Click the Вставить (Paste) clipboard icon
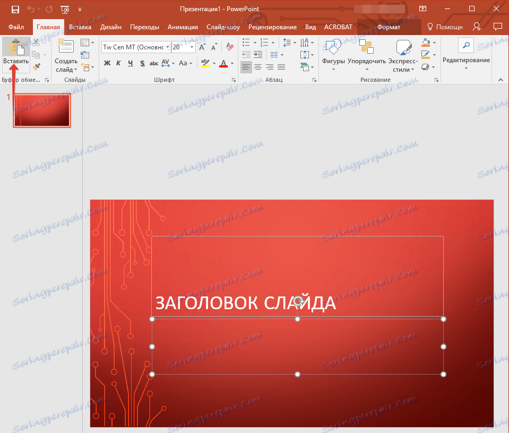 click(x=16, y=47)
